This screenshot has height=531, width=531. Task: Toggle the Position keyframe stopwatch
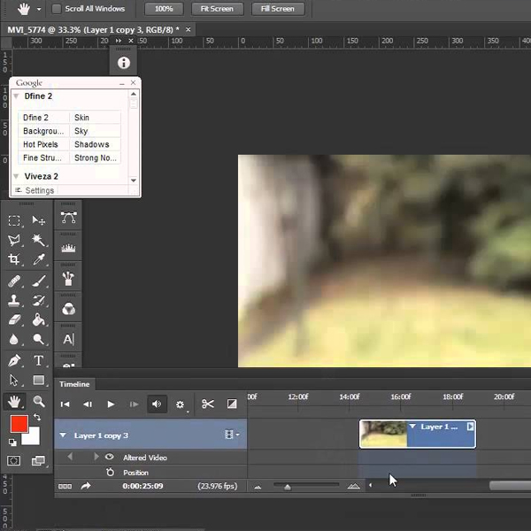coord(111,473)
